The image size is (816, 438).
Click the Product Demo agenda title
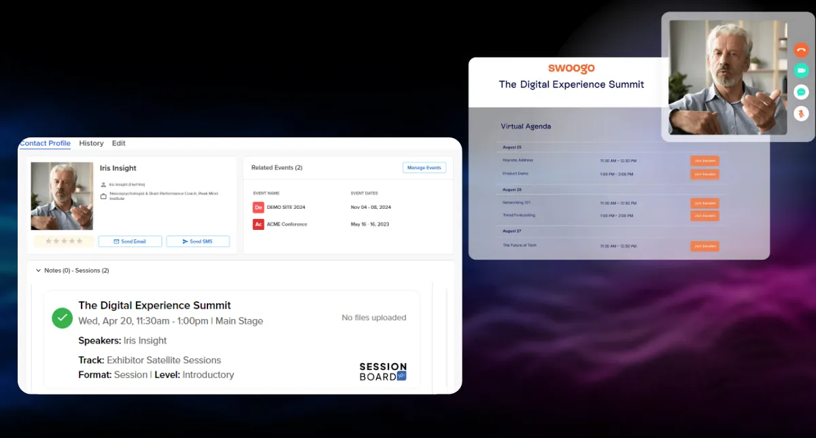[515, 173]
